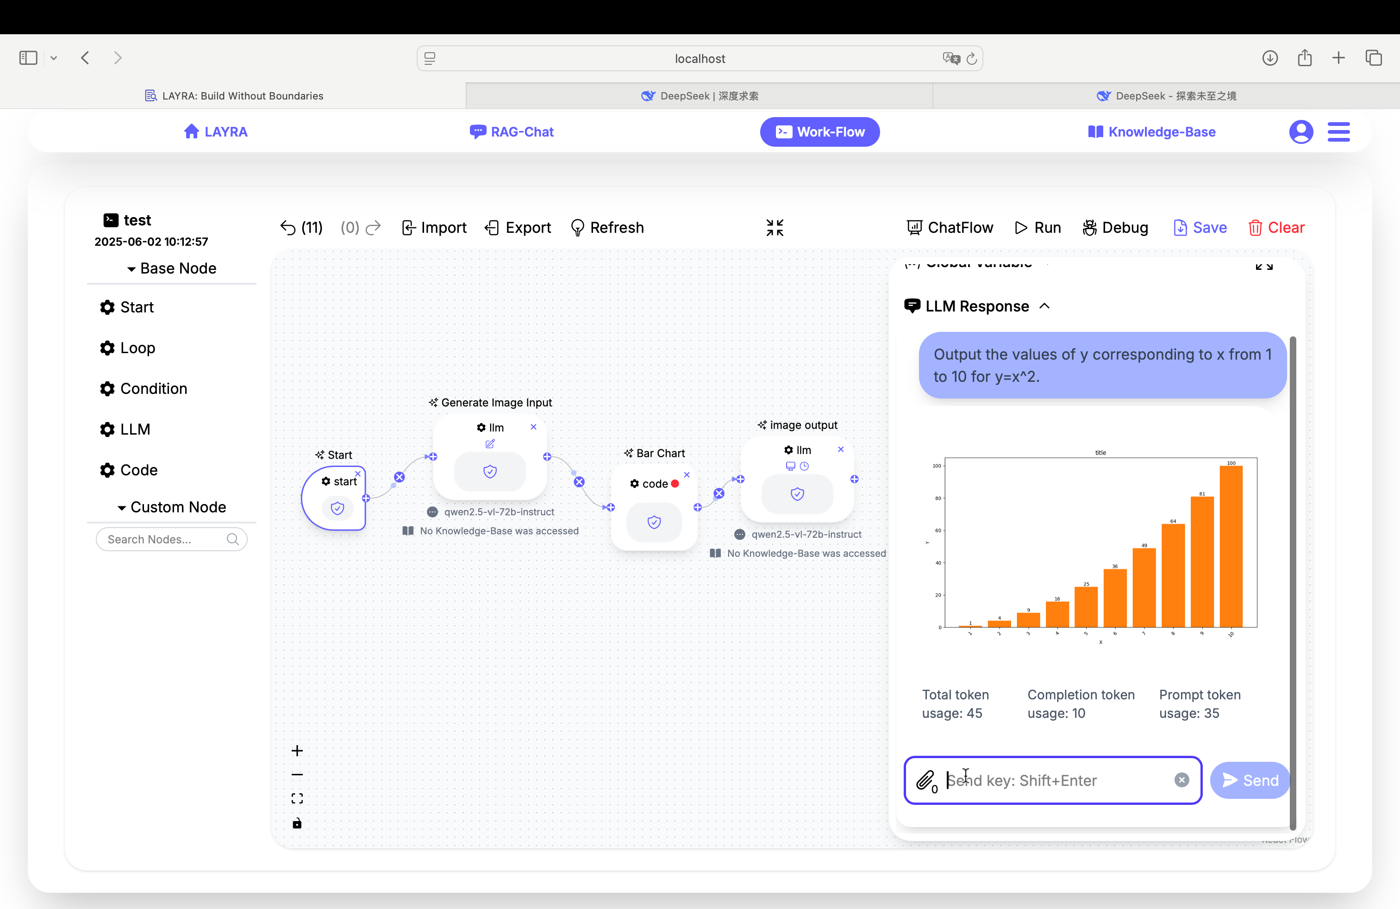Open the user profile avatar
Image resolution: width=1400 pixels, height=909 pixels.
click(x=1300, y=132)
